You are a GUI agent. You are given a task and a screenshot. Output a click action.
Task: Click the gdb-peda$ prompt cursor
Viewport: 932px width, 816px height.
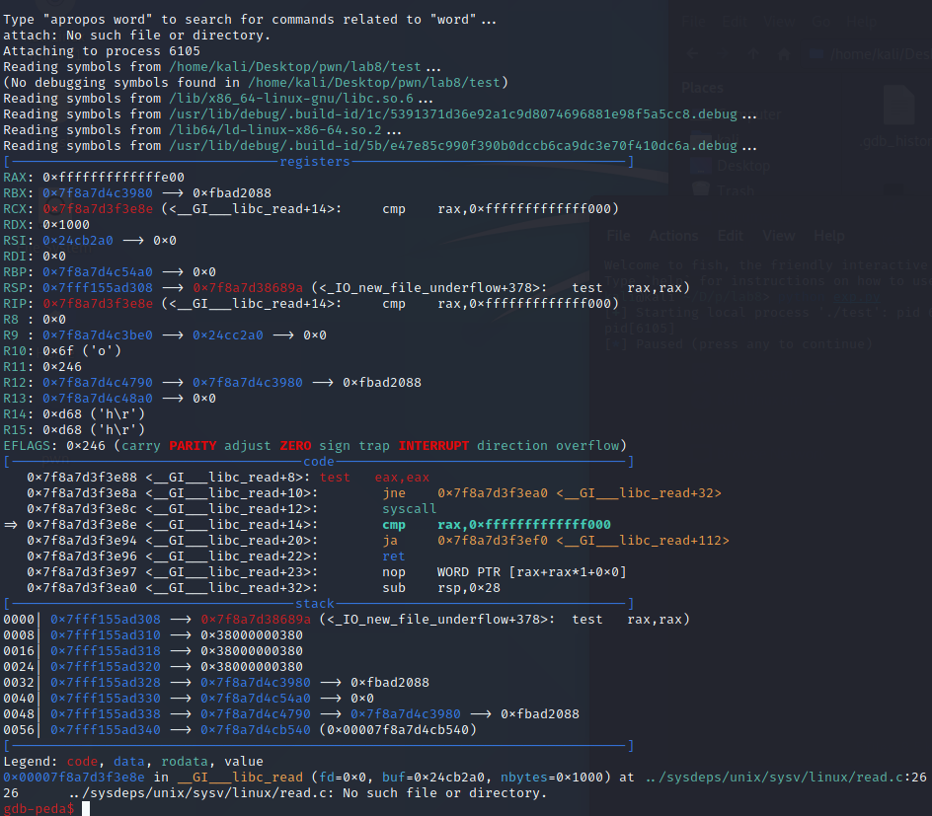point(86,808)
